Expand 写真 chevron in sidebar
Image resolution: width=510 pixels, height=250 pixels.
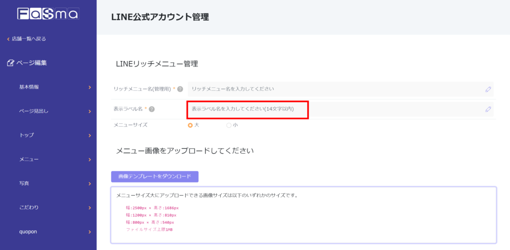pyautogui.click(x=90, y=183)
